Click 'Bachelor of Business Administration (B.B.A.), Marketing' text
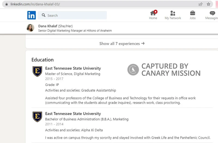 (87, 119)
